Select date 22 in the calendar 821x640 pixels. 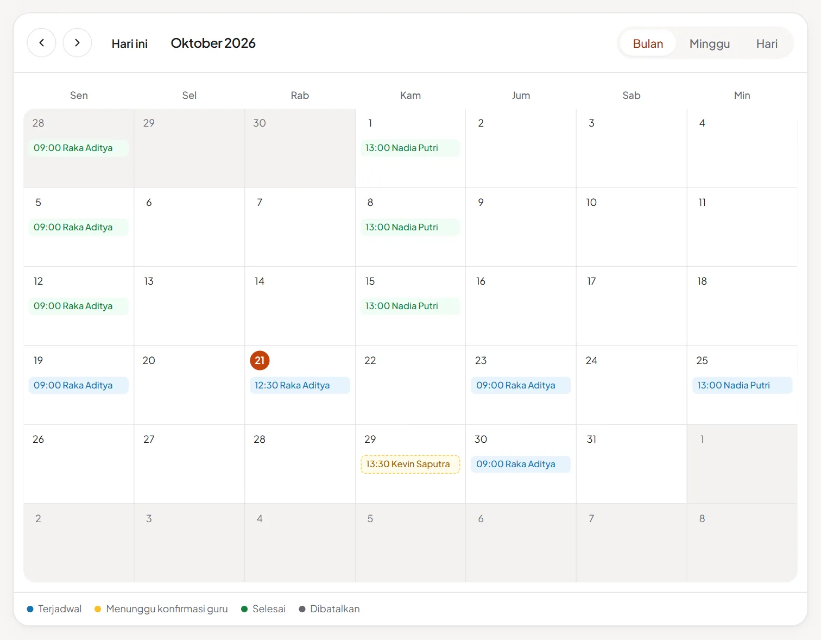[x=370, y=360]
